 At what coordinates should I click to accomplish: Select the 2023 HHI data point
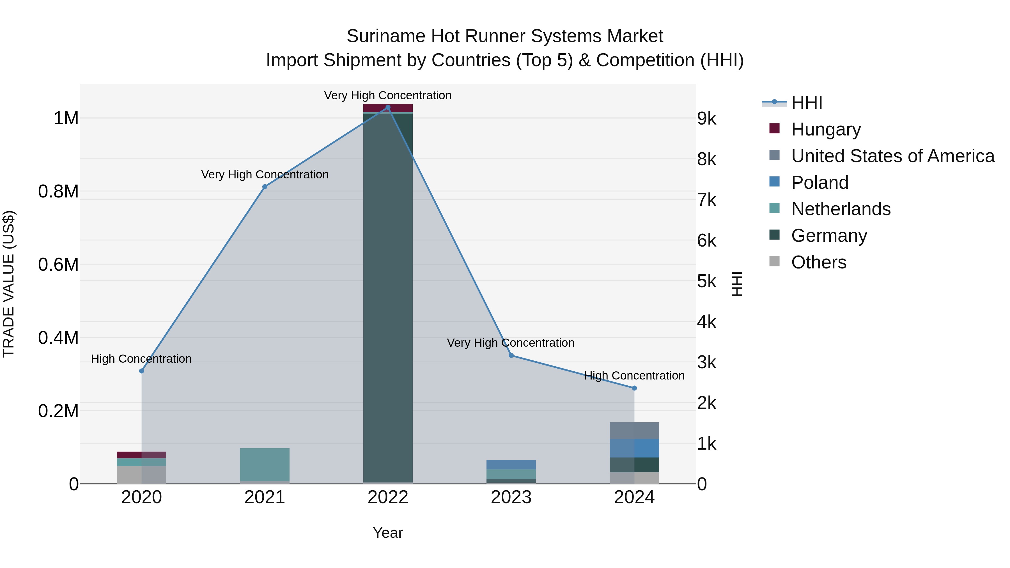[511, 356]
